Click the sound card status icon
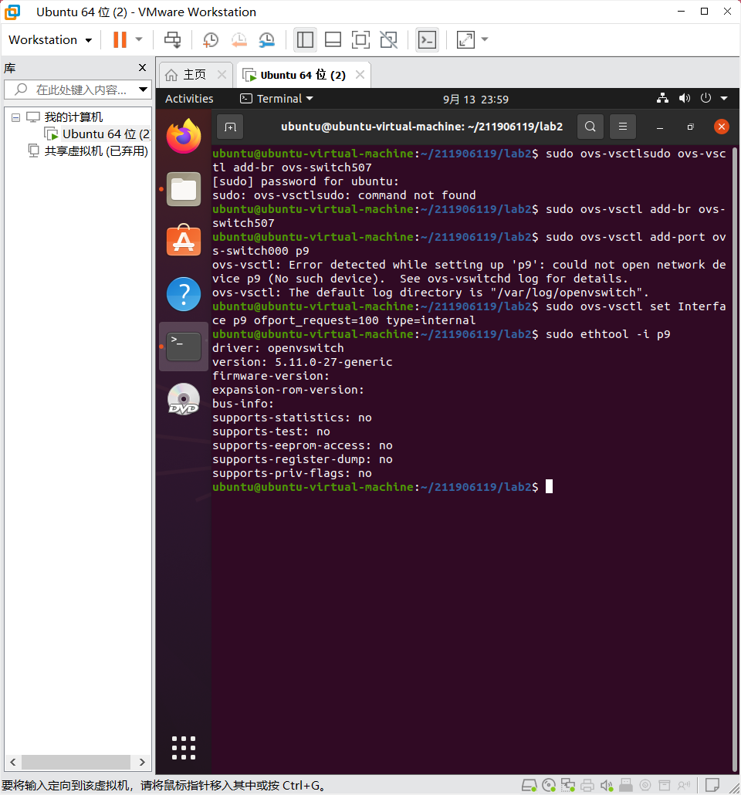741x795 pixels. tap(607, 786)
